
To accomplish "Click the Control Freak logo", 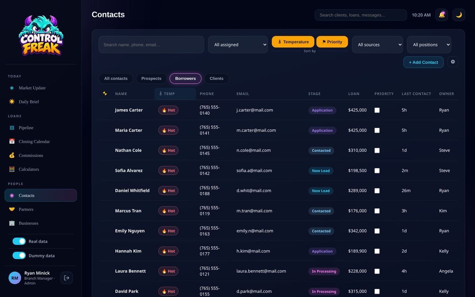I will click(x=41, y=35).
